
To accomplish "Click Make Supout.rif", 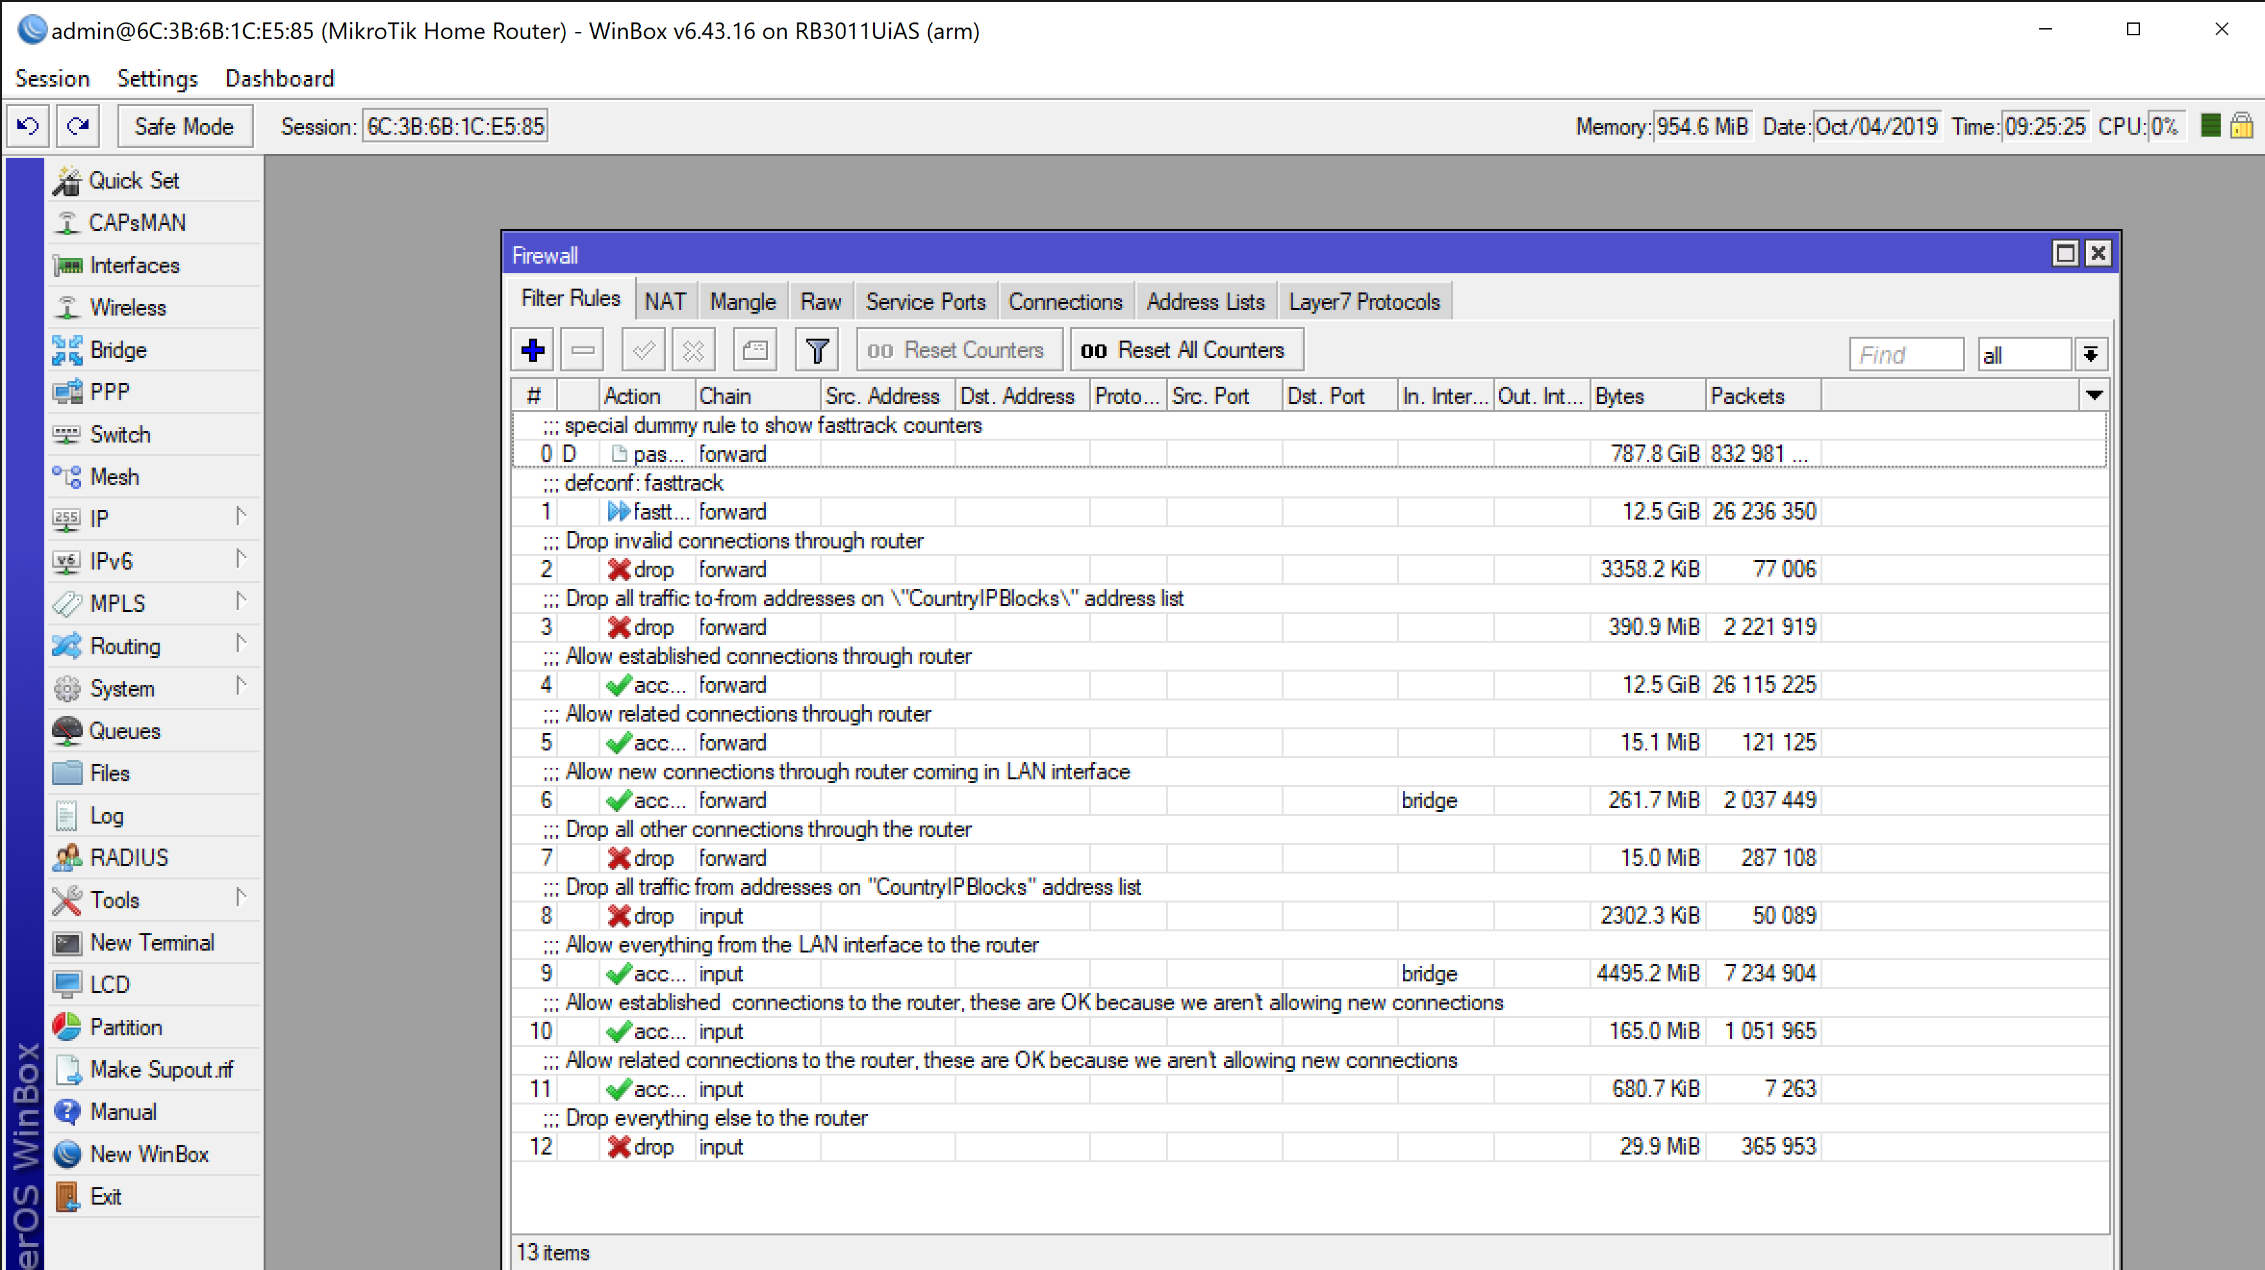I will point(154,1069).
